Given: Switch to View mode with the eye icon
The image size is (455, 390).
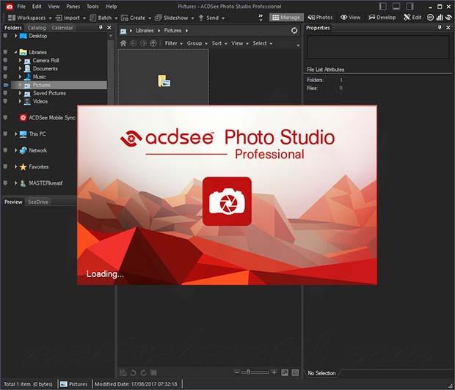Looking at the screenshot, I should click(x=350, y=18).
